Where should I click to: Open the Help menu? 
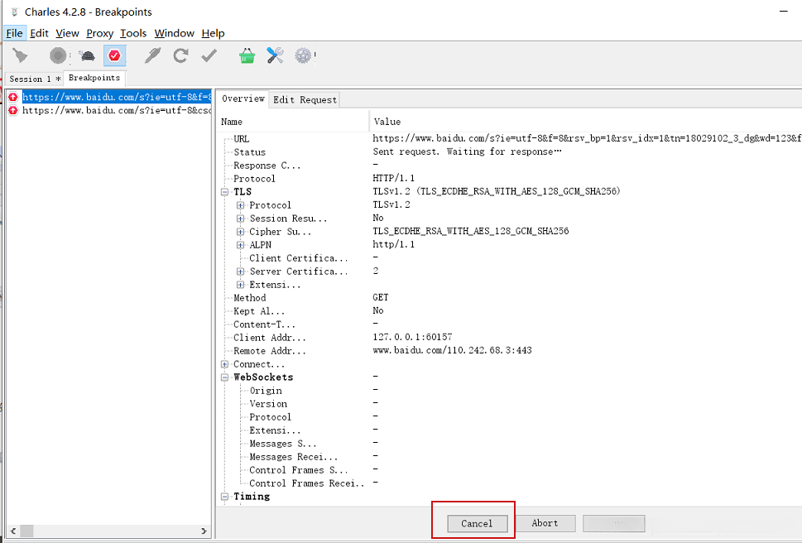(213, 33)
